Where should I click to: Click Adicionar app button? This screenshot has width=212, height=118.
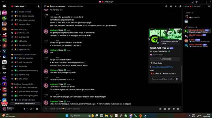(165, 59)
